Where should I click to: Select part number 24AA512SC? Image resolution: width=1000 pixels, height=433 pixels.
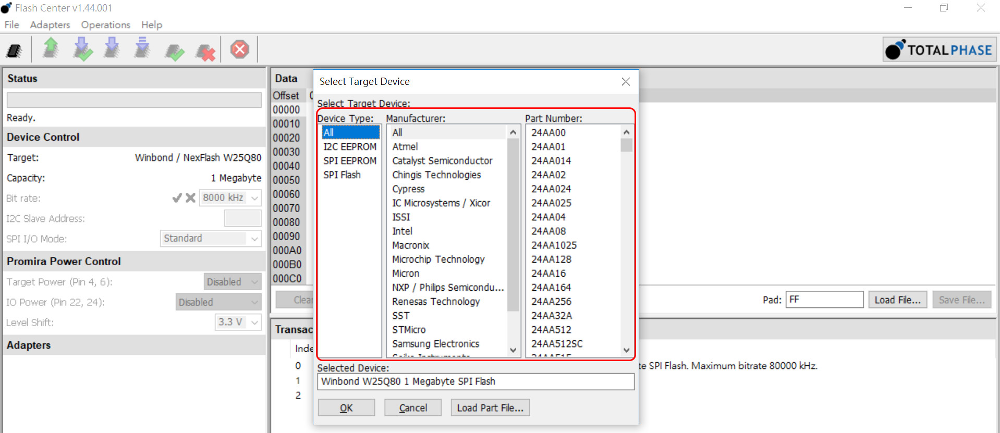557,343
